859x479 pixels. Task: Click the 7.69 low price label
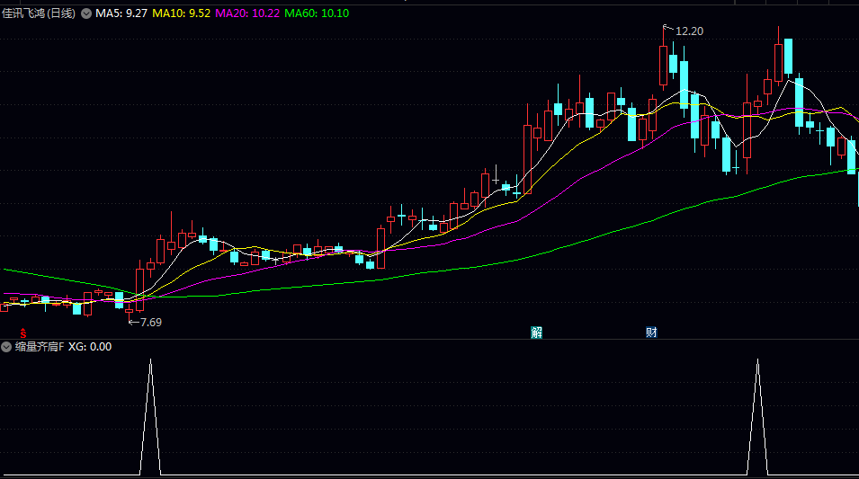(x=151, y=322)
